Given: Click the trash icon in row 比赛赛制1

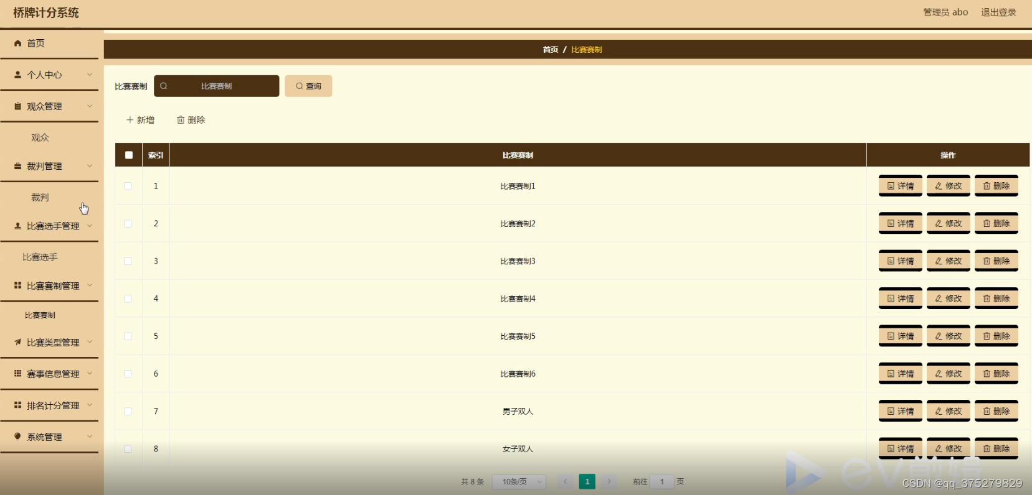Looking at the screenshot, I should point(987,186).
